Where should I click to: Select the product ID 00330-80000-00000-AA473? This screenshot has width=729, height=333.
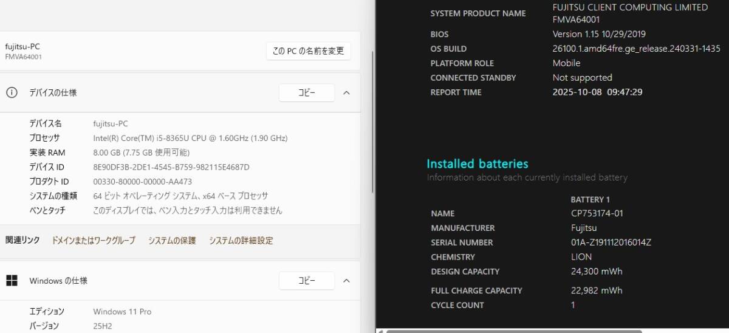[x=143, y=182]
